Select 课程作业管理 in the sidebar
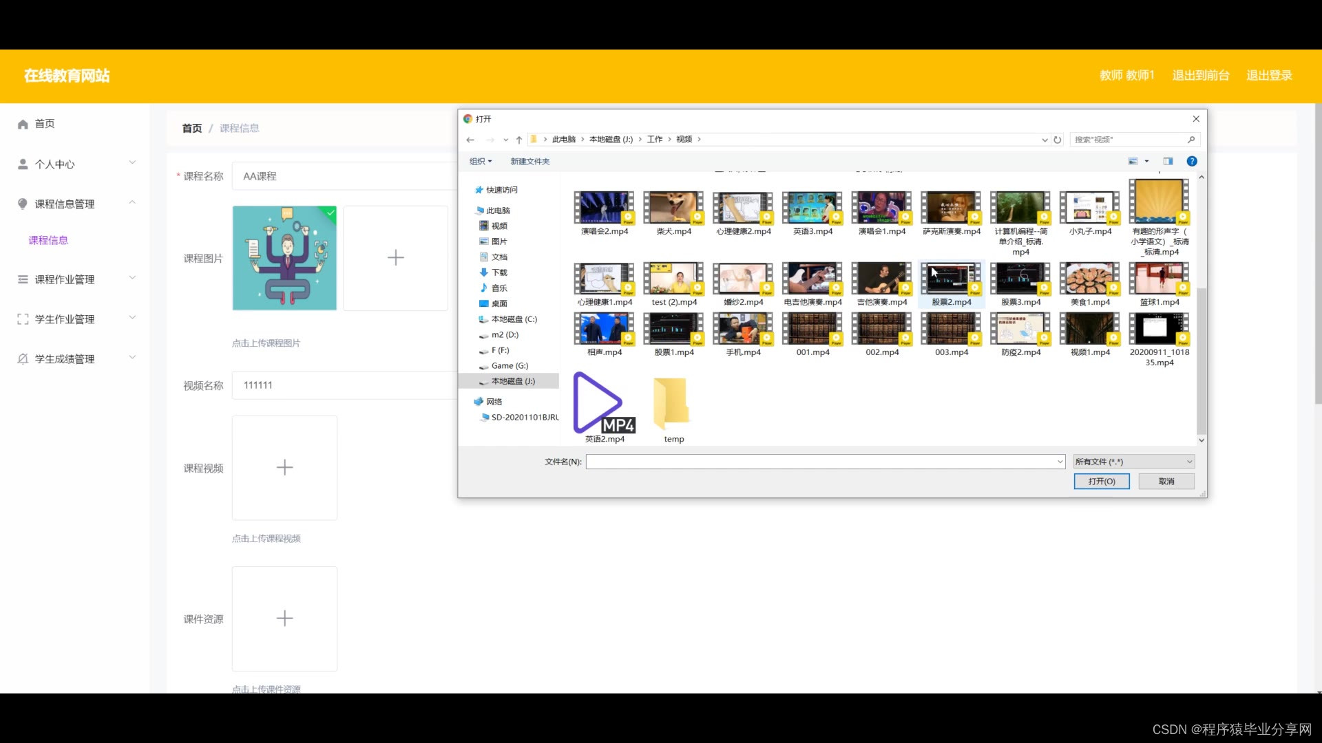This screenshot has height=743, width=1322. click(x=65, y=279)
